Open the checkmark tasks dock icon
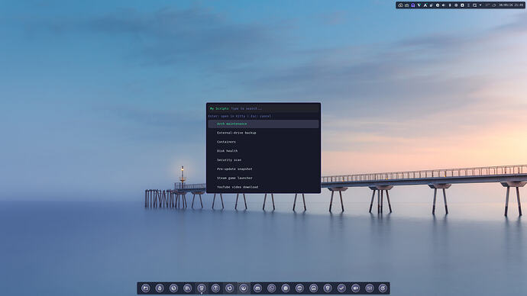This screenshot has width=527, height=296. (341, 288)
